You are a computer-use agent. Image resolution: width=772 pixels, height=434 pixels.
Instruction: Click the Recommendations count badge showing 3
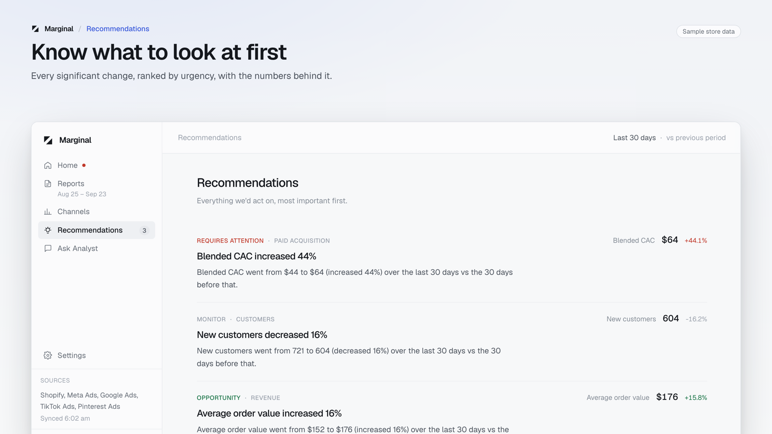144,231
